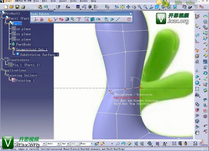Open the View menu
Viewport: 209px width, 151px height.
53,1
